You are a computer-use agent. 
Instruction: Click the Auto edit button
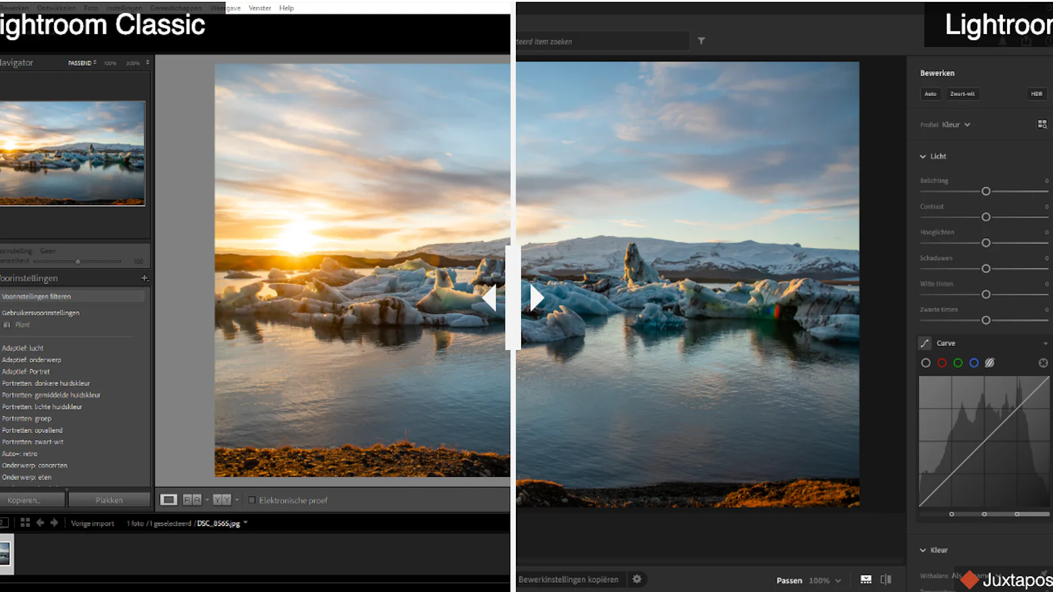click(x=930, y=94)
